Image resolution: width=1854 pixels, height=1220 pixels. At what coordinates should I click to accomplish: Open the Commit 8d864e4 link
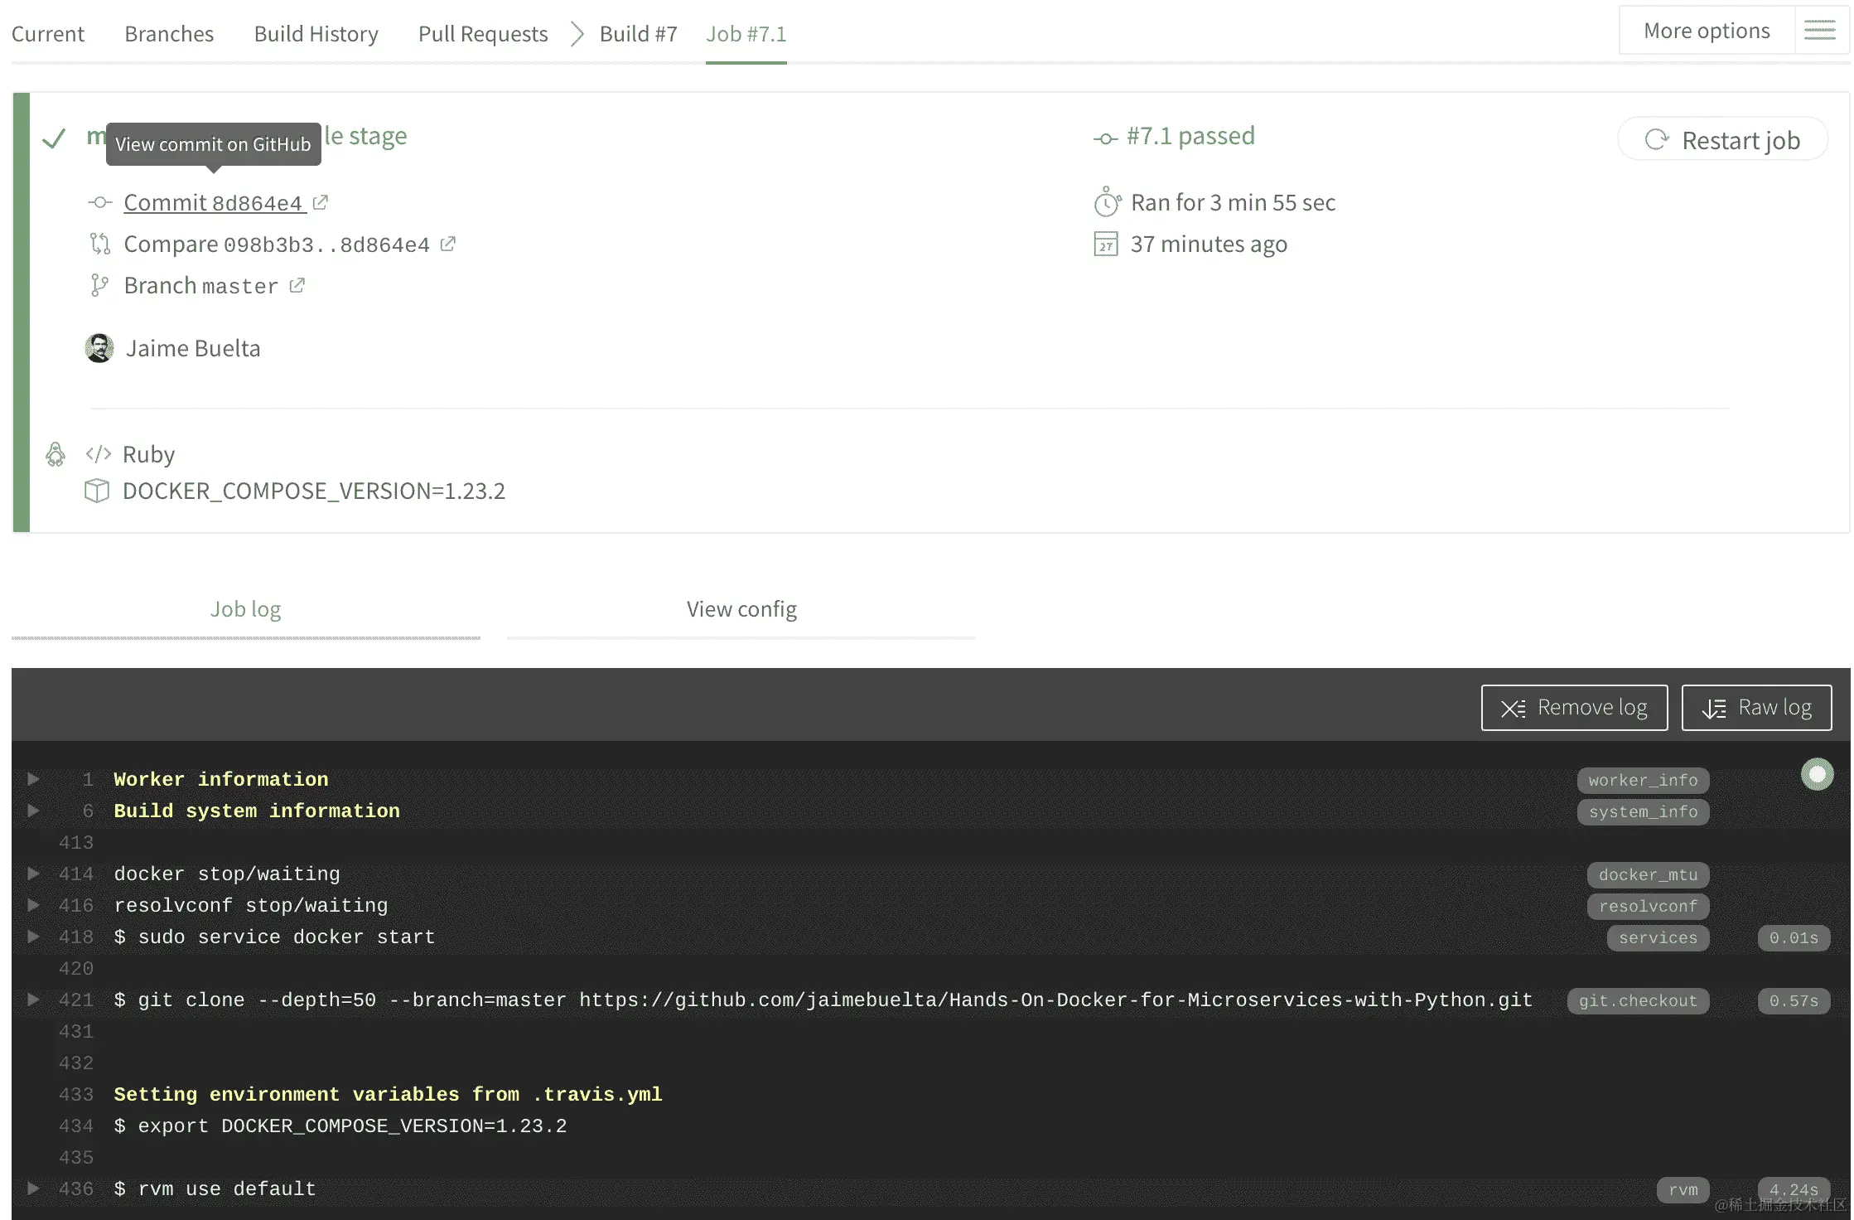click(x=214, y=202)
